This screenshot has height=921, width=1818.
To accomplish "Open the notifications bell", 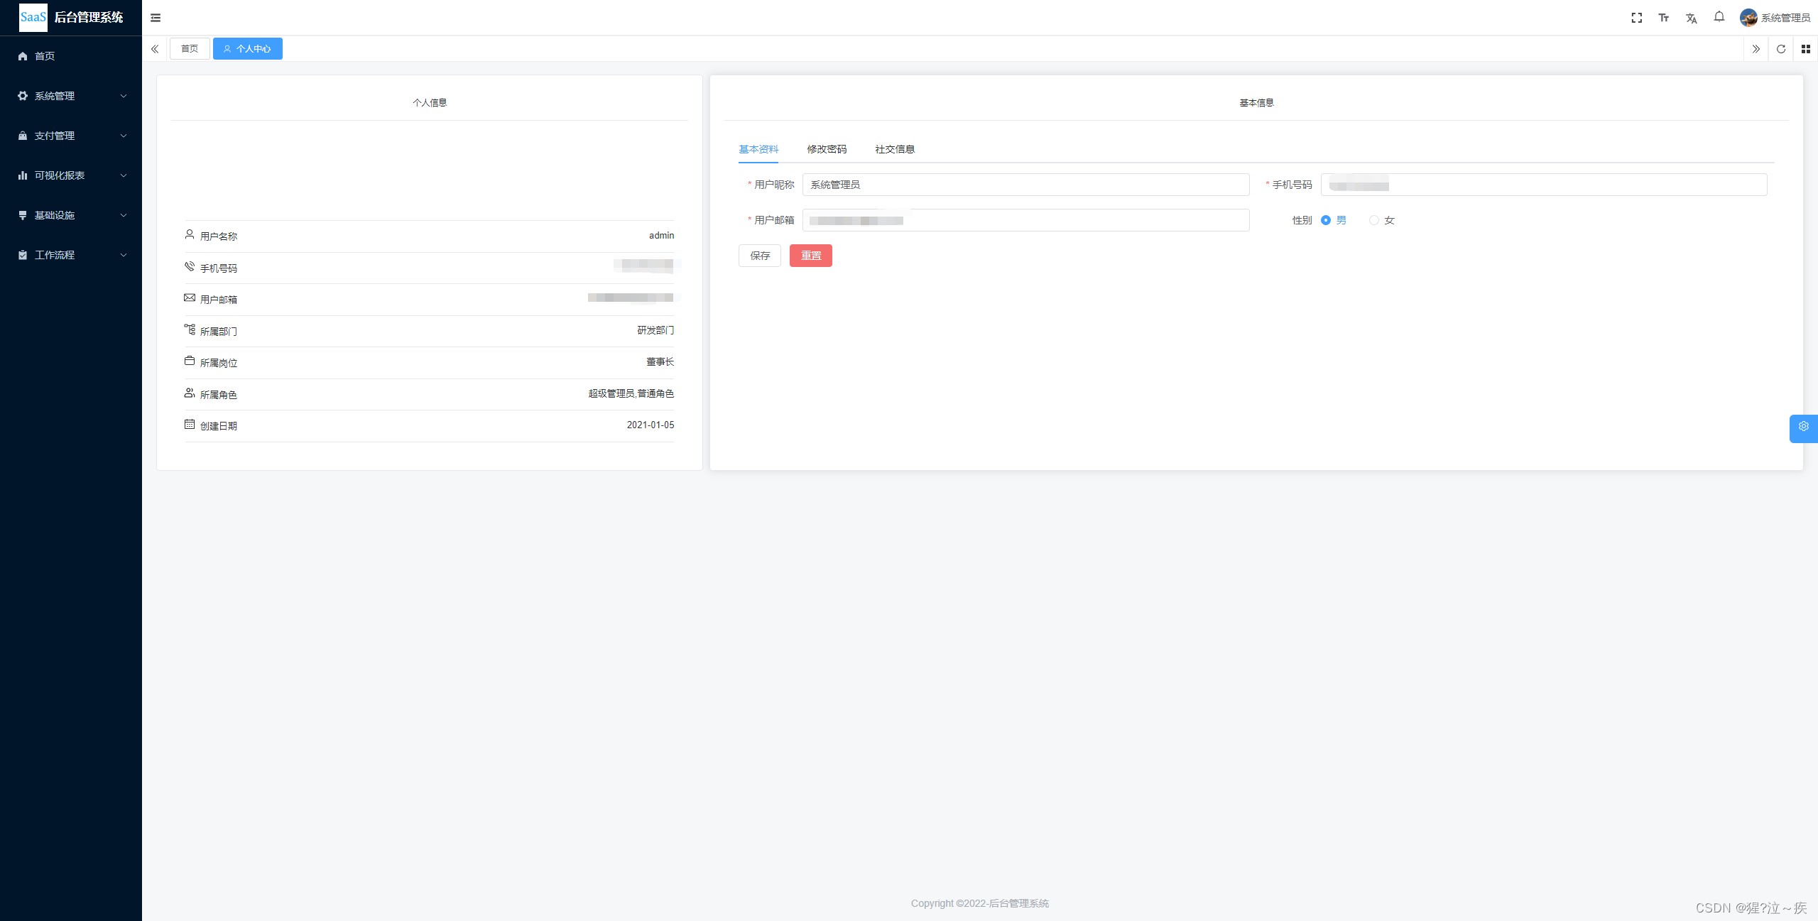I will tap(1719, 17).
